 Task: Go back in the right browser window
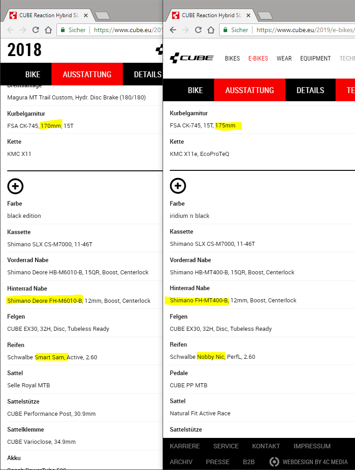click(x=173, y=30)
